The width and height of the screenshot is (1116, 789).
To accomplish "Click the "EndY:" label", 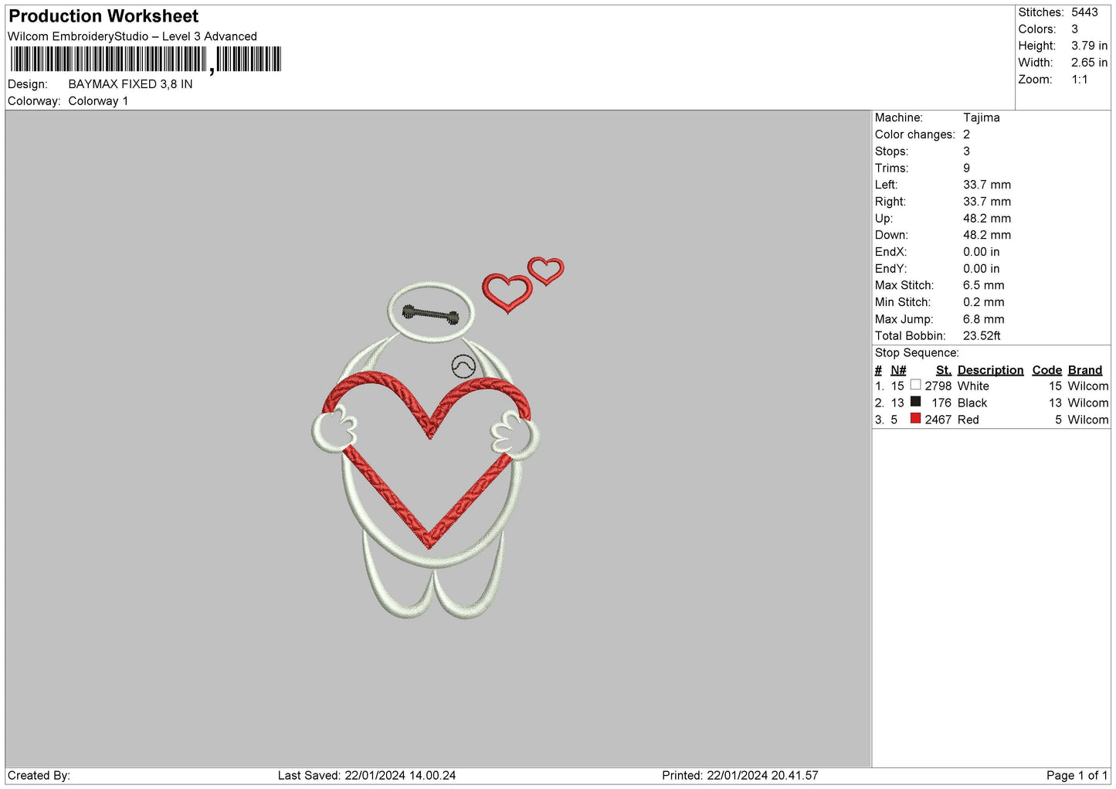I will [x=891, y=269].
